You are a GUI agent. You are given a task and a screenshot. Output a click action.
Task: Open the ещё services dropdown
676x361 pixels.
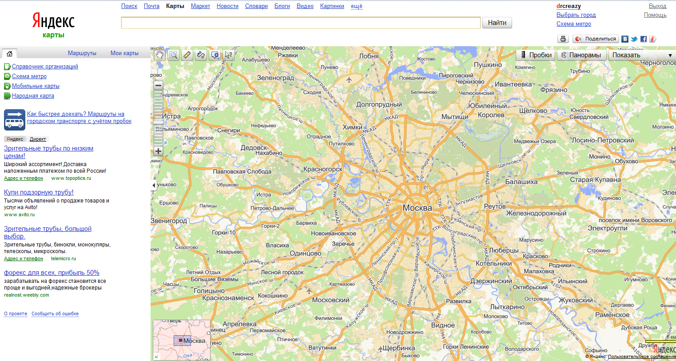click(x=357, y=6)
